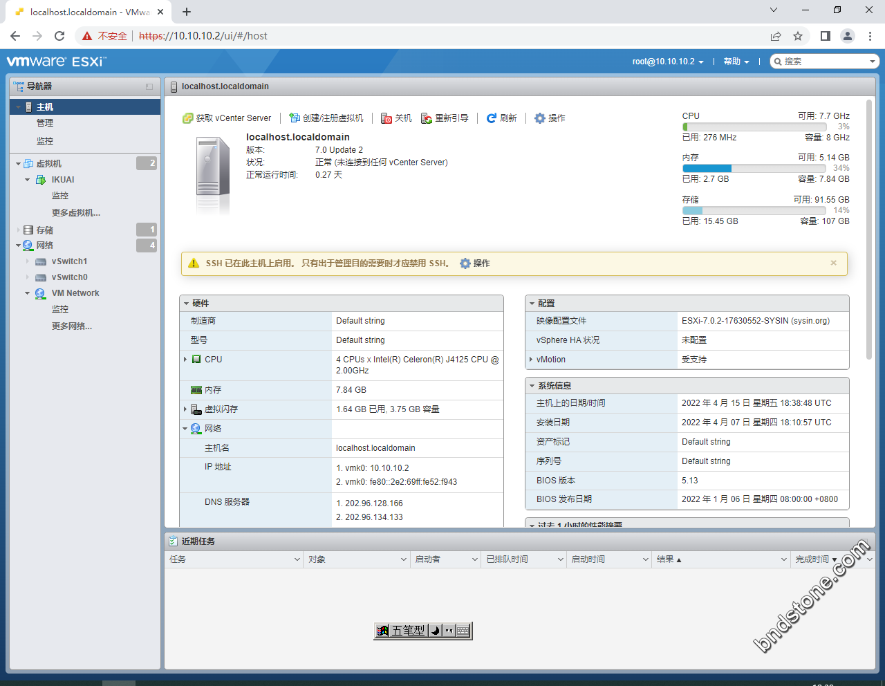The height and width of the screenshot is (686, 885).
Task: Click the 五笔型 input method bar
Action: click(409, 631)
